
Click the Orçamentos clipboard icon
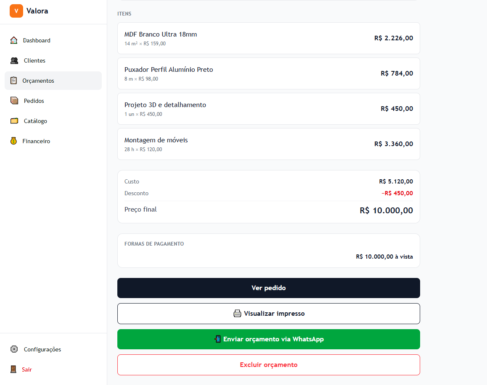click(13, 81)
